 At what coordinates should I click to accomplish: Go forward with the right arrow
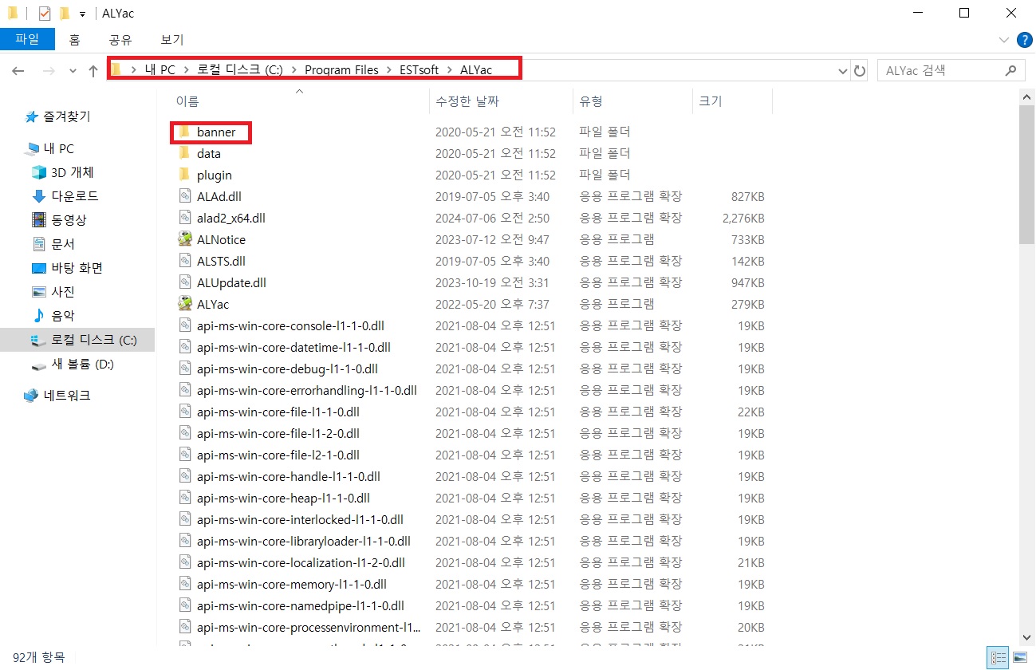coord(48,71)
